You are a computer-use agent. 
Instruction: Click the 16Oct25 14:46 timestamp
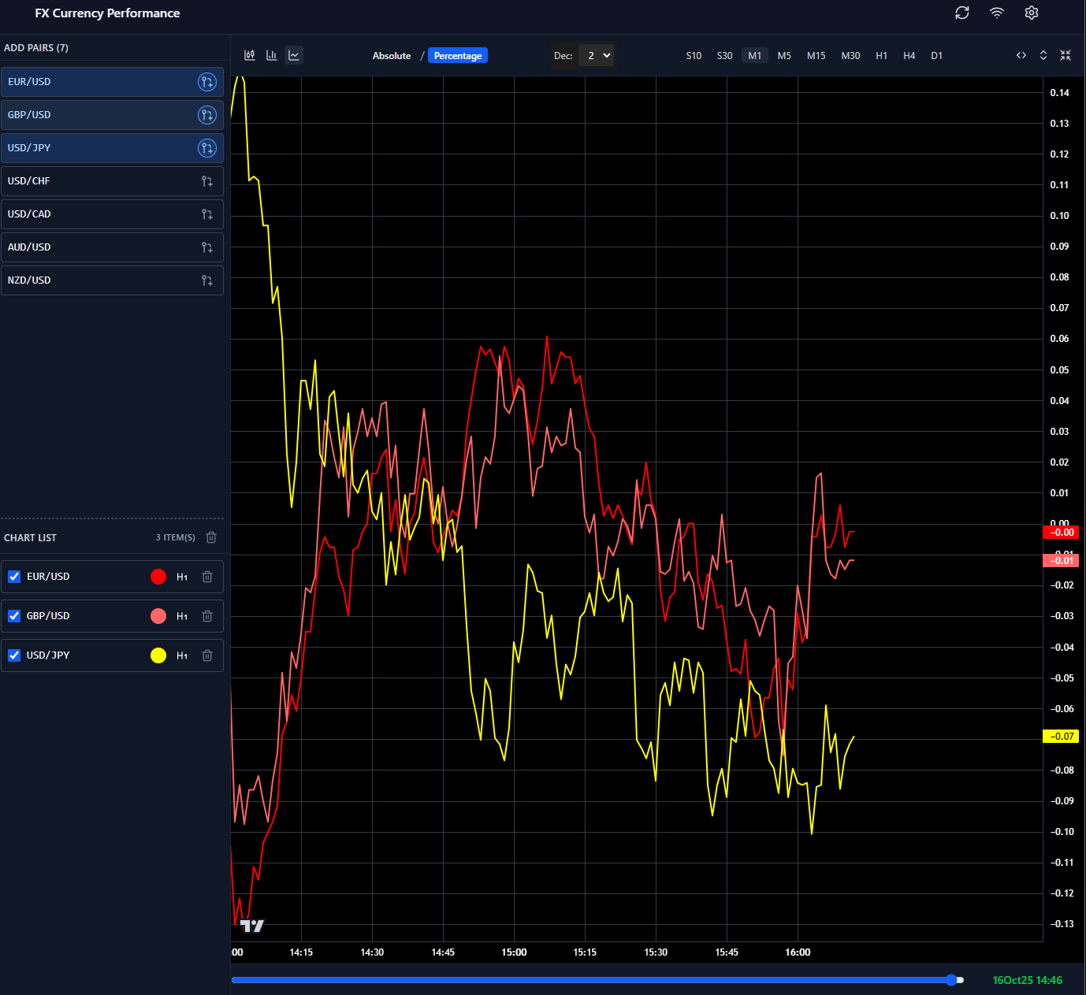[1027, 980]
